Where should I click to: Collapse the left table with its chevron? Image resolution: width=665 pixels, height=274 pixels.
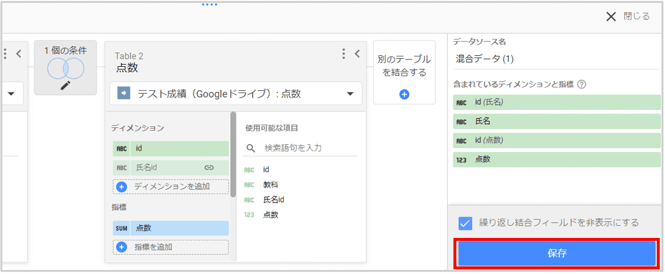(18, 54)
